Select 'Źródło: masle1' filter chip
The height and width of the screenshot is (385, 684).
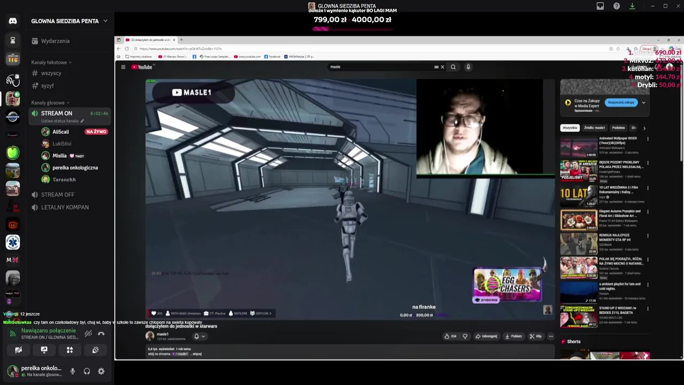point(594,128)
